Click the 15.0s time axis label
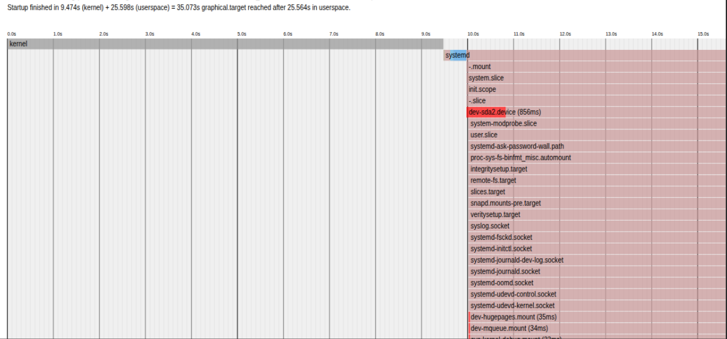The width and height of the screenshot is (727, 339). tap(704, 35)
